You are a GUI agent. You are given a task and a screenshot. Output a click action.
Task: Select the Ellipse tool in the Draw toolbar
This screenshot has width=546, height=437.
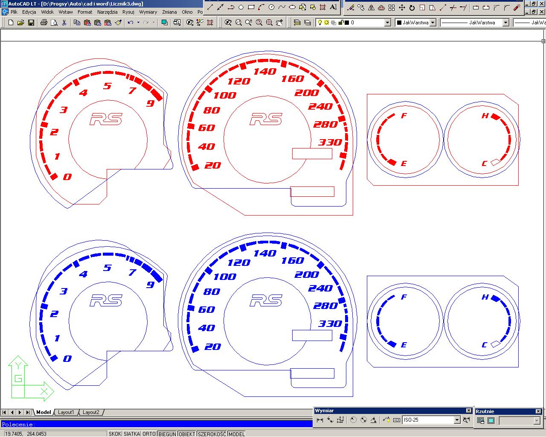[292, 7]
